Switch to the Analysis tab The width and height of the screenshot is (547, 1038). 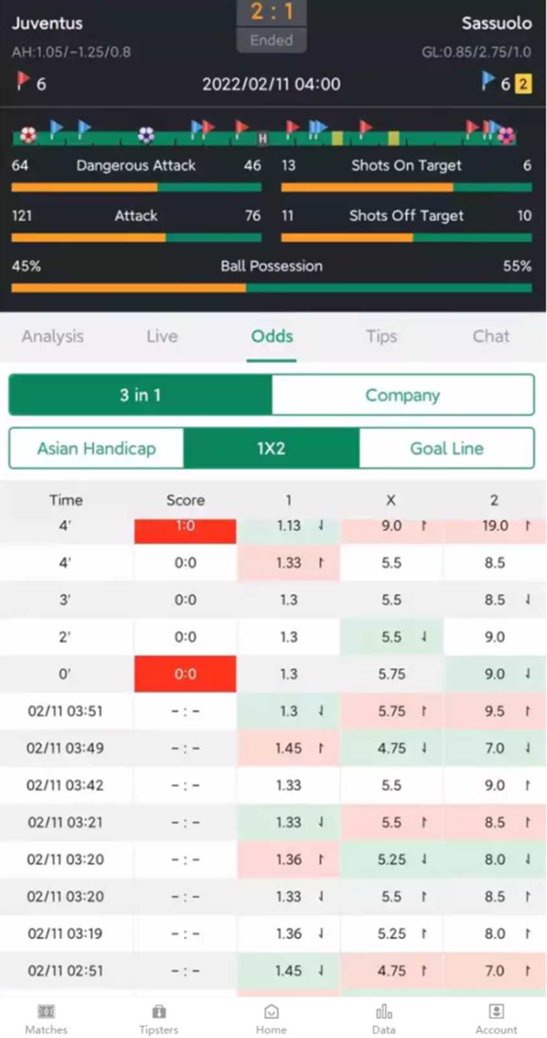click(52, 336)
